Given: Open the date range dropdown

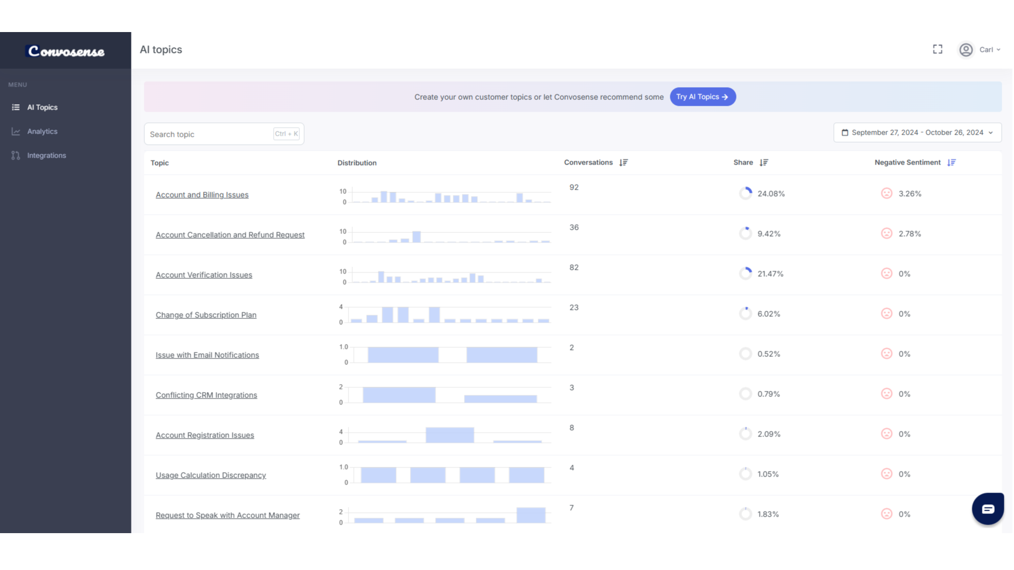Looking at the screenshot, I should click(917, 132).
